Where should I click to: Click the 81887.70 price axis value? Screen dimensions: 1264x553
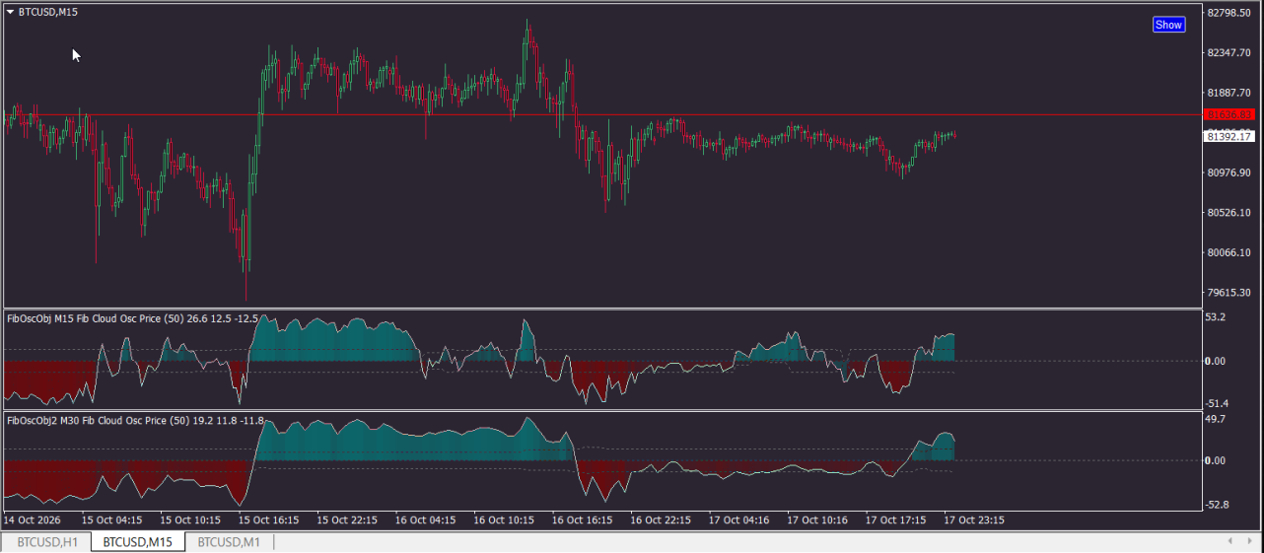coord(1229,93)
